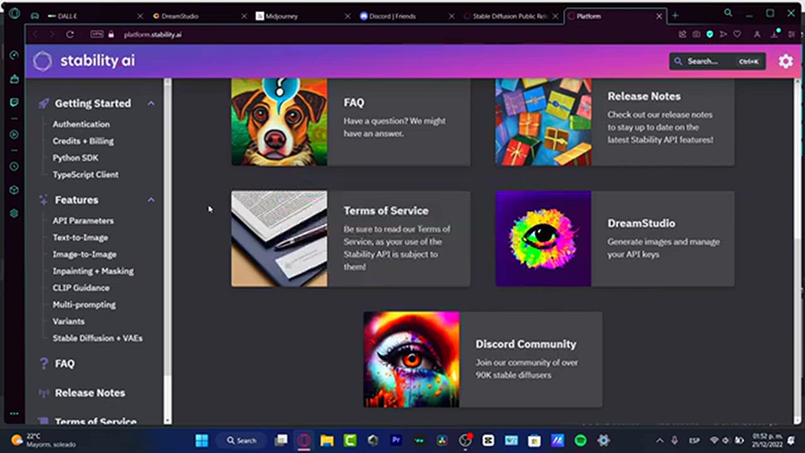The width and height of the screenshot is (805, 453).
Task: Open the Opera menu logo icon
Action: tap(14, 13)
